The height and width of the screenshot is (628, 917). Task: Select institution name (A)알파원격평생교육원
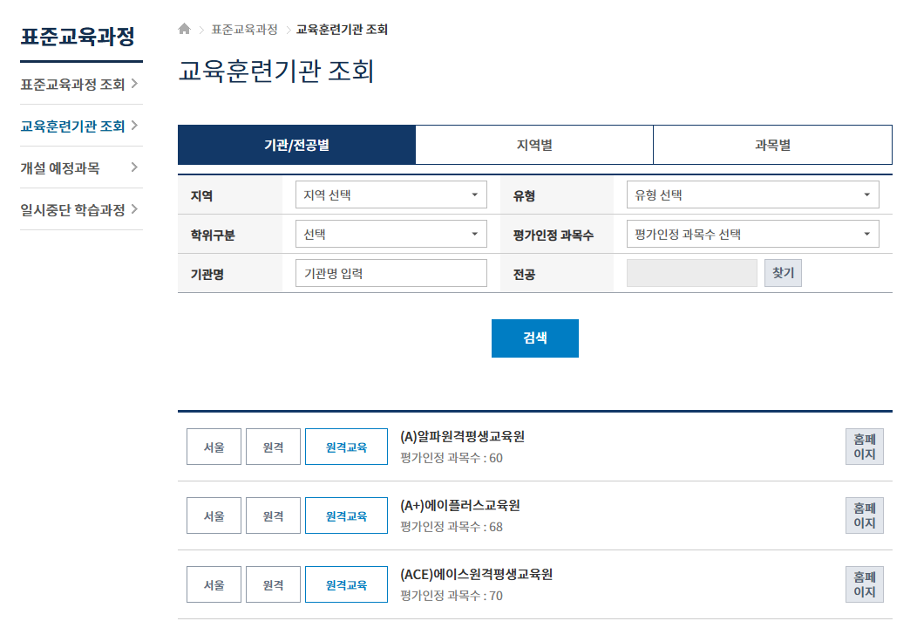click(x=462, y=437)
